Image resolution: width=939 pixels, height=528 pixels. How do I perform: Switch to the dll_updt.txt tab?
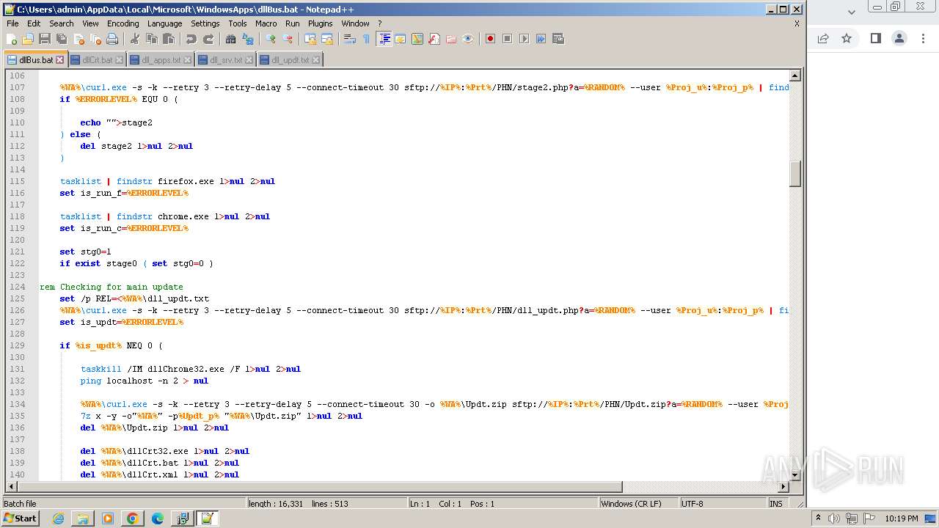click(290, 60)
